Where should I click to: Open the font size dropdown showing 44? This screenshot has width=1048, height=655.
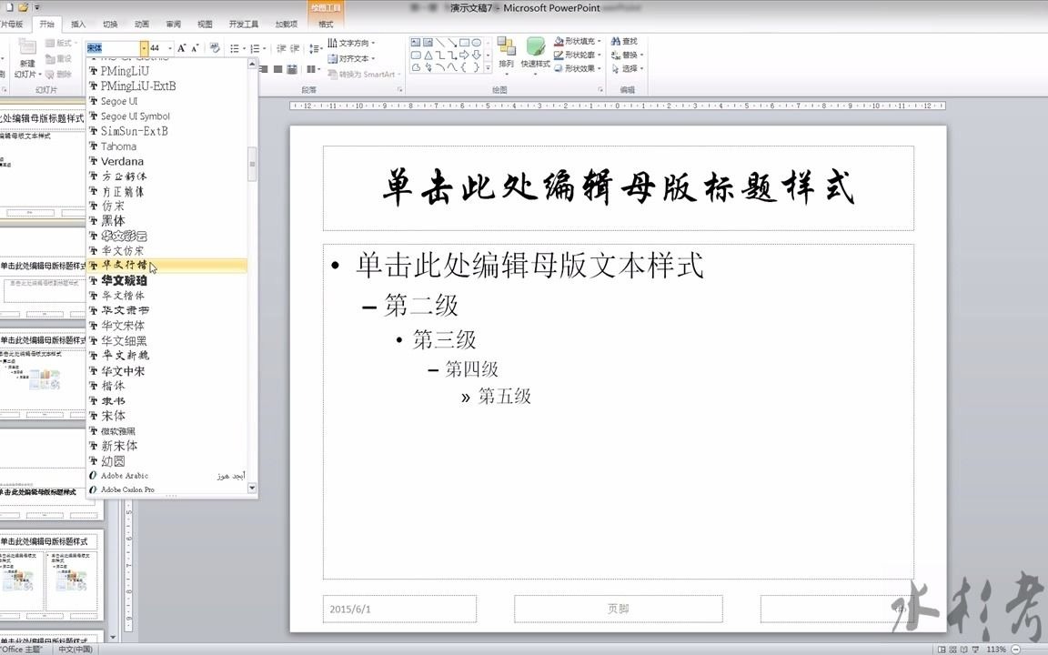[x=170, y=48]
